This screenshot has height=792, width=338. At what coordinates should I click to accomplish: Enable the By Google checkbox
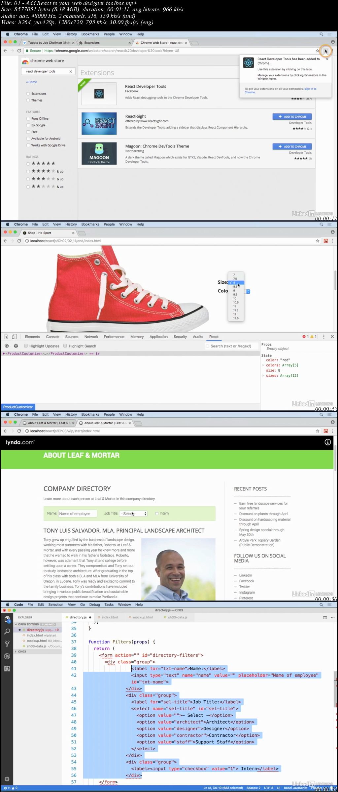[x=28, y=125]
